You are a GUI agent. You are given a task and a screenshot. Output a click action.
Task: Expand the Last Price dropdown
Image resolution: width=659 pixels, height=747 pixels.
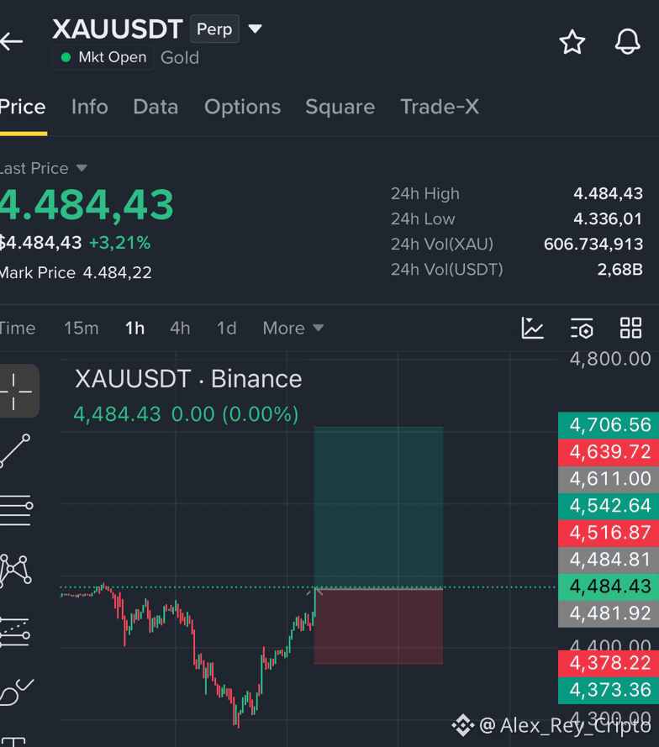(82, 168)
